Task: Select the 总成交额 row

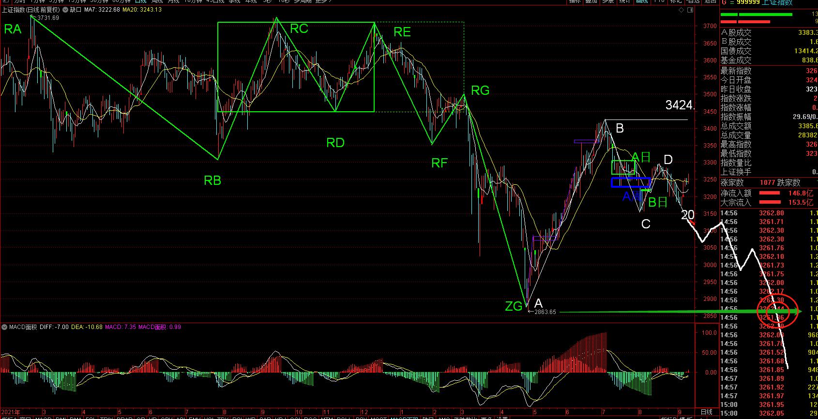Action: (769, 126)
